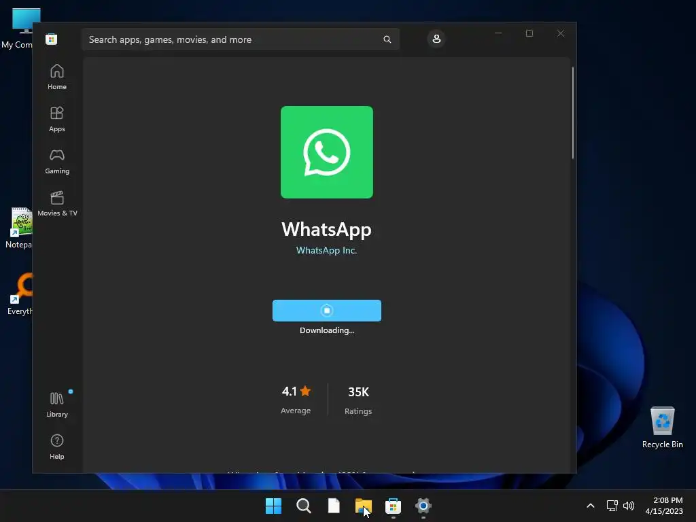The width and height of the screenshot is (696, 522).
Task: Click the WhatsApp title text
Action: pos(327,230)
